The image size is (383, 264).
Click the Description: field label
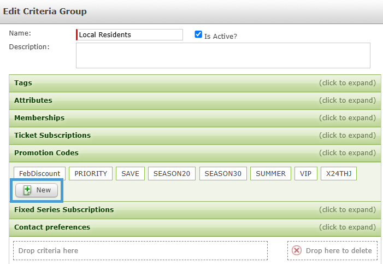[x=29, y=46]
